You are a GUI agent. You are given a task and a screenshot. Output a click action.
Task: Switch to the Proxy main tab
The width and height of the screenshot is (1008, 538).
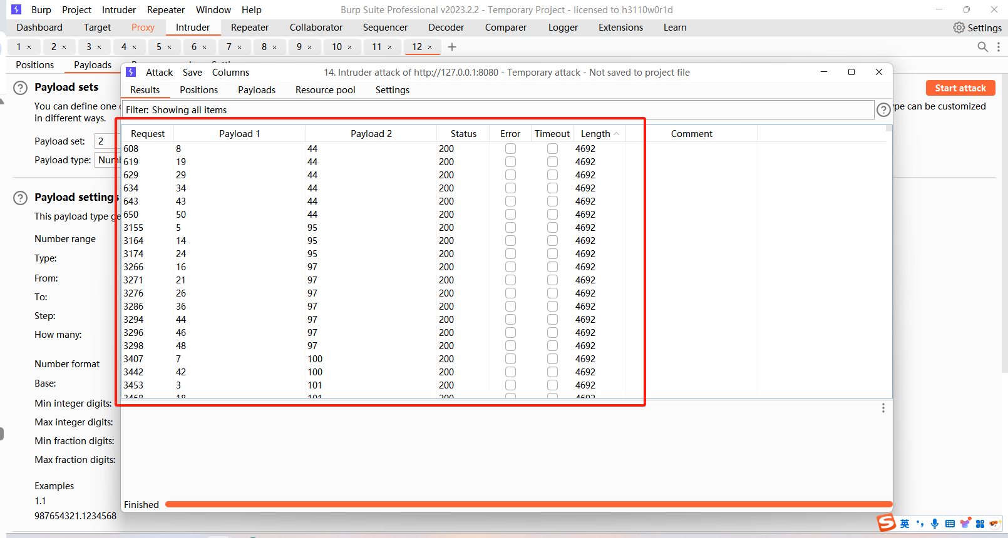pyautogui.click(x=143, y=28)
